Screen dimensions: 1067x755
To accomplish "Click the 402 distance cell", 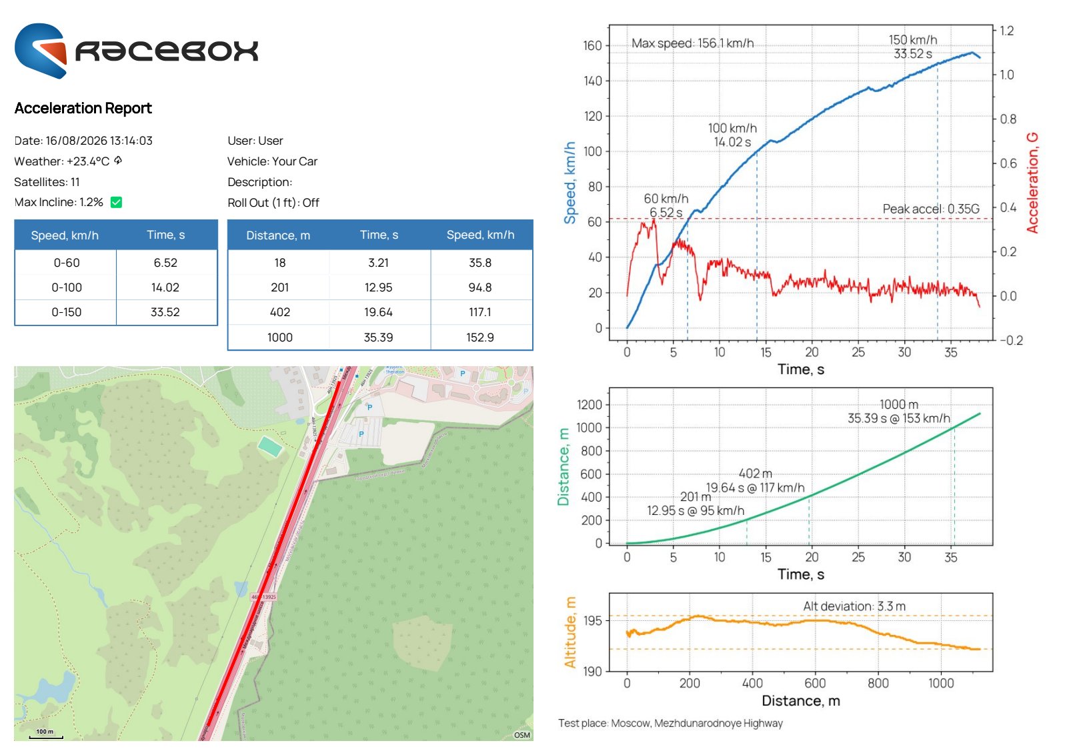I will tap(280, 312).
